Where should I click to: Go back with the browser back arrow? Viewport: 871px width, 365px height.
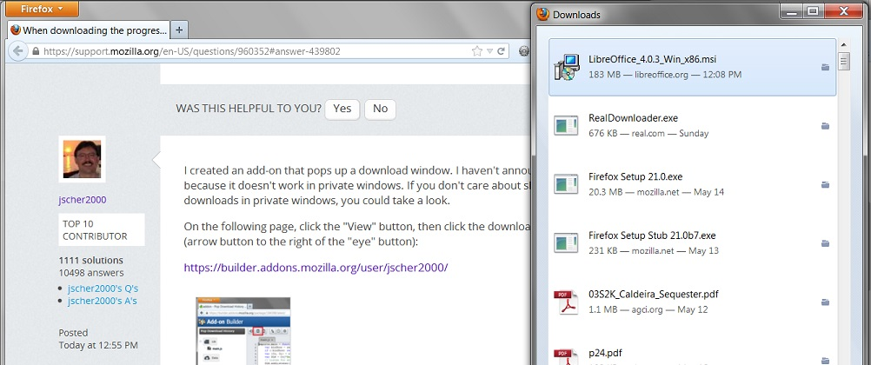point(17,51)
